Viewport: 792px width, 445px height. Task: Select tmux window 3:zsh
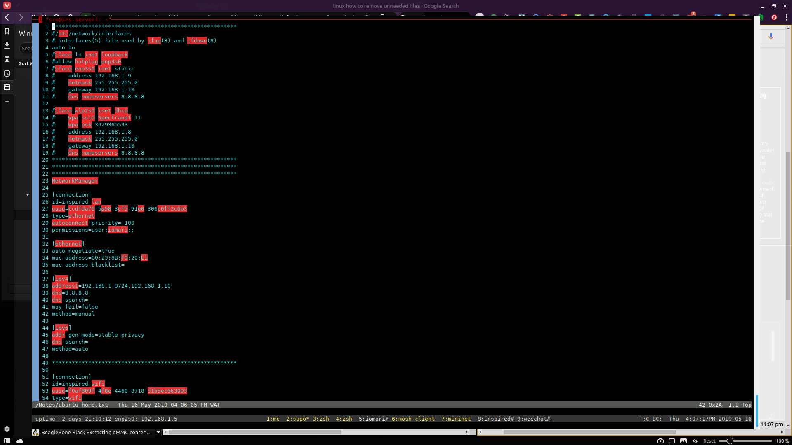point(321,419)
